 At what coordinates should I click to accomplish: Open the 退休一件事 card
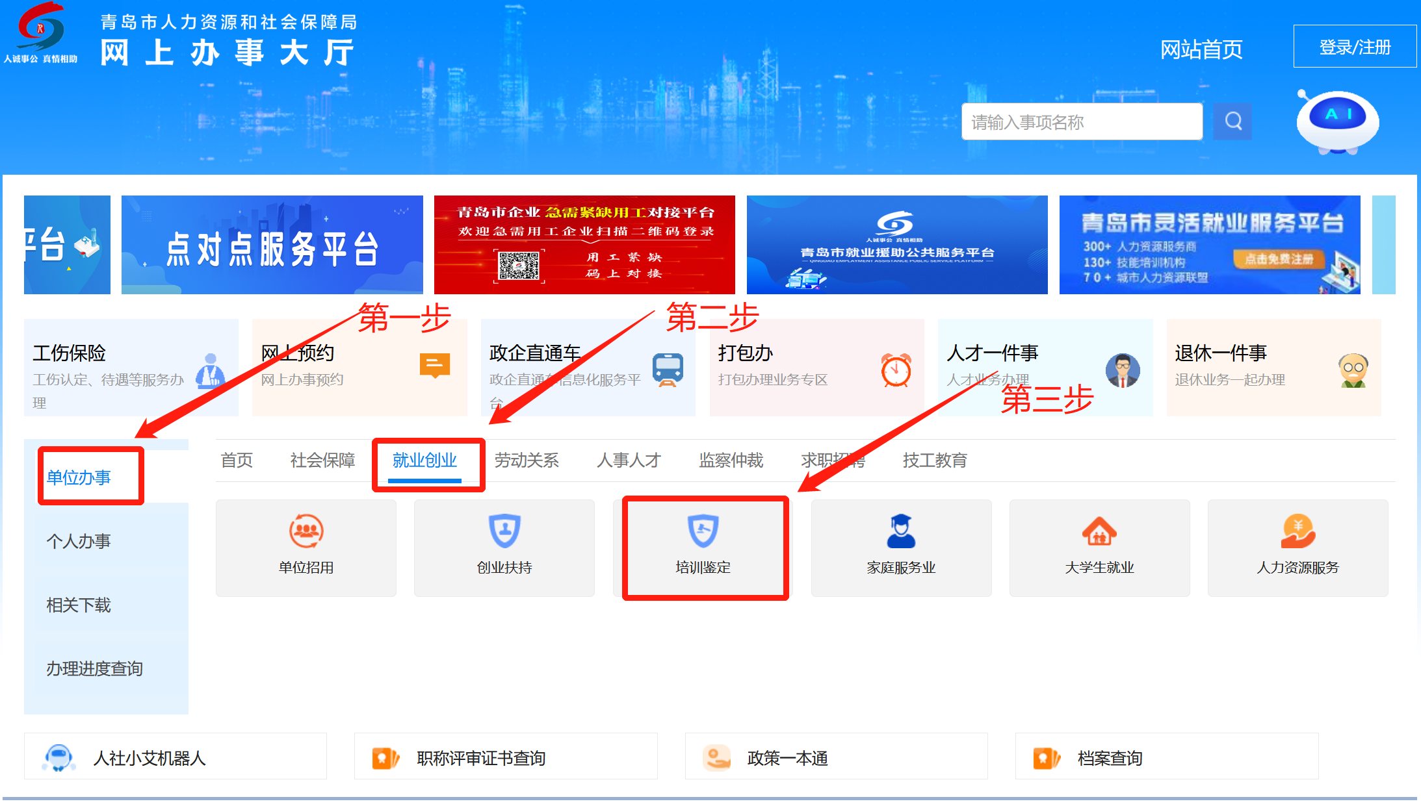coord(1273,367)
